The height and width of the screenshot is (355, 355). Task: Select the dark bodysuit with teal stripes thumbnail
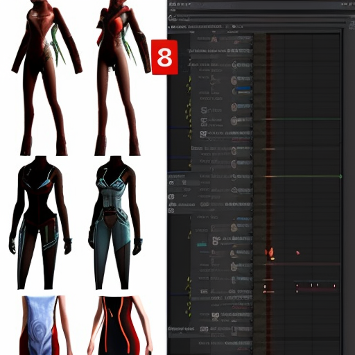click(40, 223)
